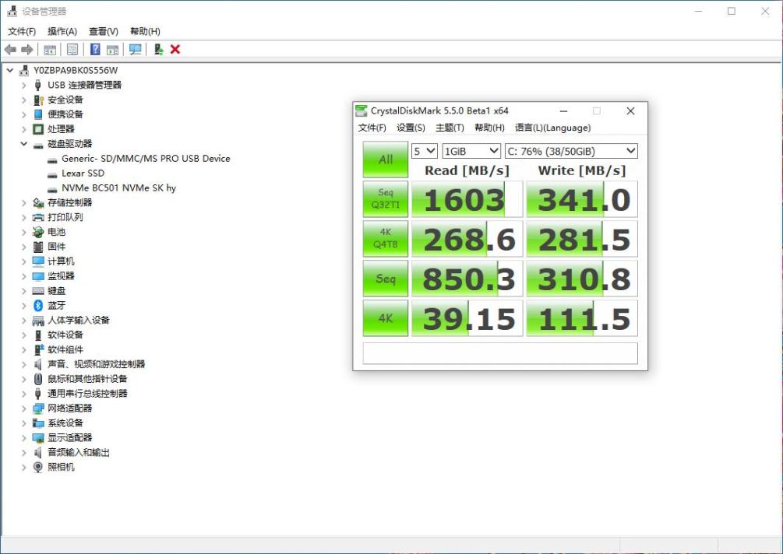Click the network adapters icon
Image resolution: width=783 pixels, height=554 pixels.
click(38, 408)
